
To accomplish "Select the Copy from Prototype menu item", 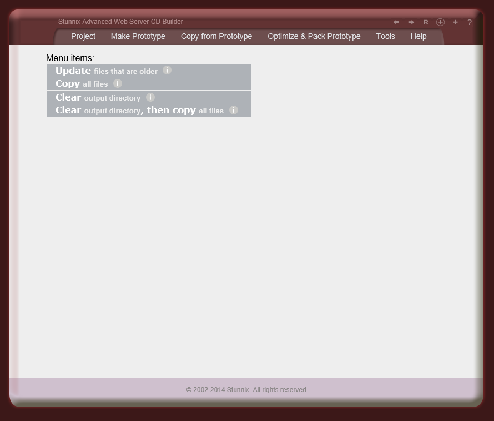I will [x=216, y=36].
